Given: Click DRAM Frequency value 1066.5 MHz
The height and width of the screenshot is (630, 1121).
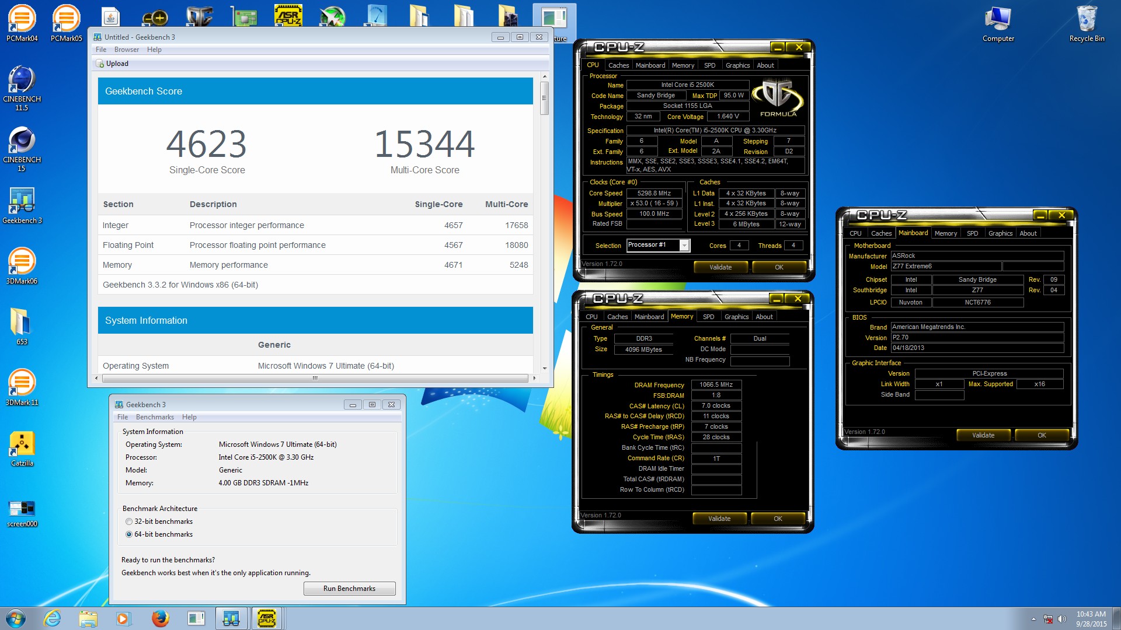Looking at the screenshot, I should pyautogui.click(x=716, y=385).
